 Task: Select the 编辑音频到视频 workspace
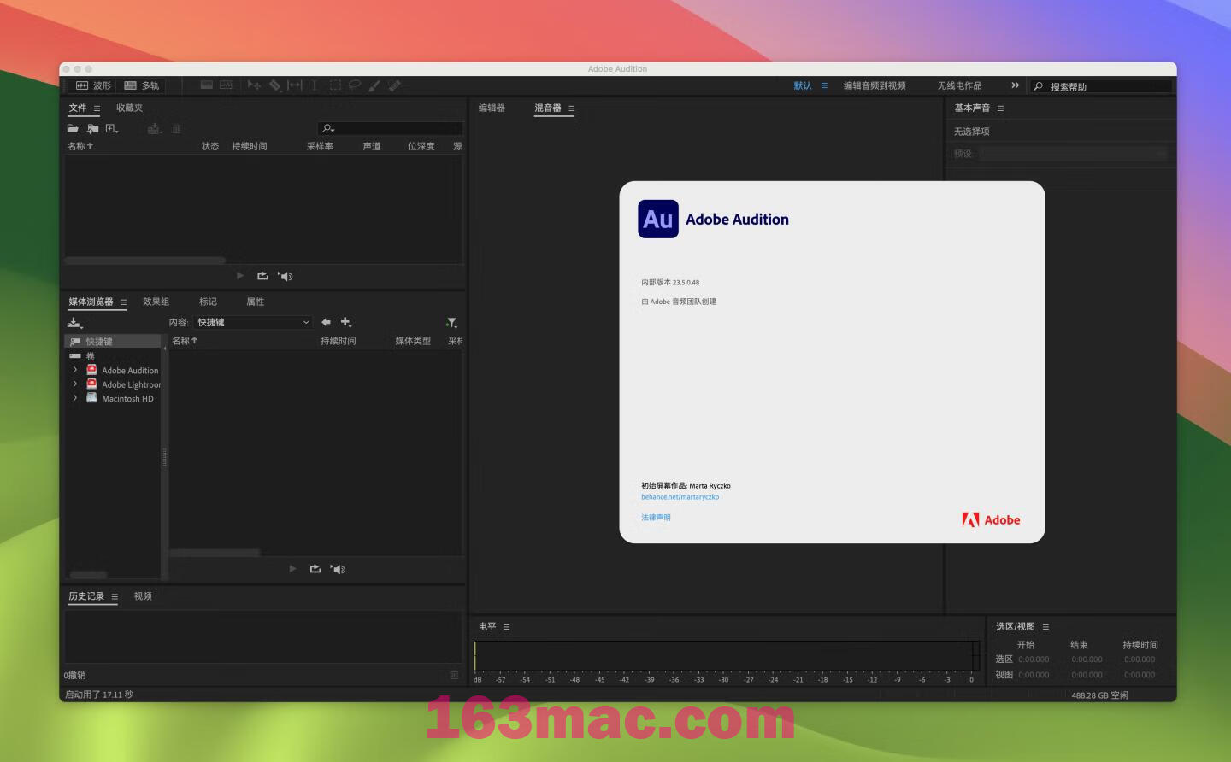875,85
